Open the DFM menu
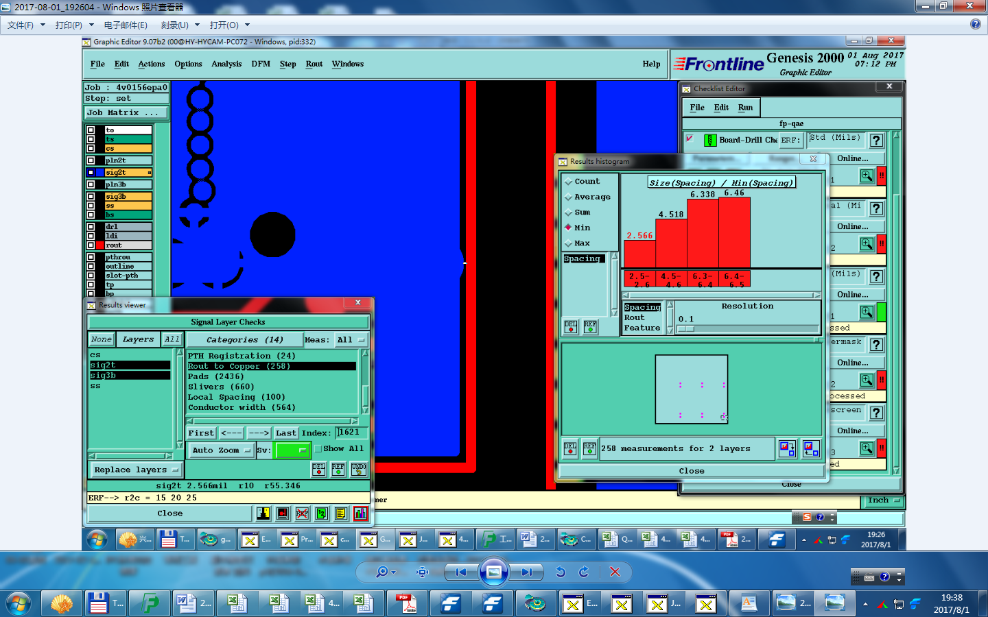 tap(261, 64)
